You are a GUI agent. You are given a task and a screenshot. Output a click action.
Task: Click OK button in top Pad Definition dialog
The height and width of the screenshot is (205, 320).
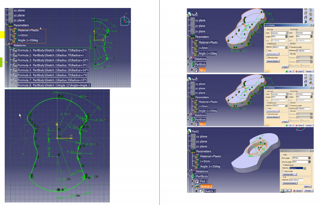tap(289, 71)
